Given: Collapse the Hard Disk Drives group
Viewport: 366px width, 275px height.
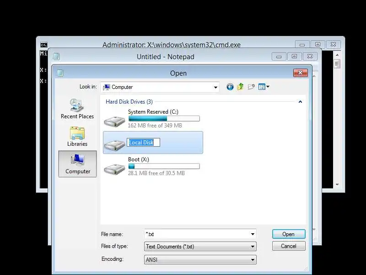Looking at the screenshot, I should click(300, 102).
